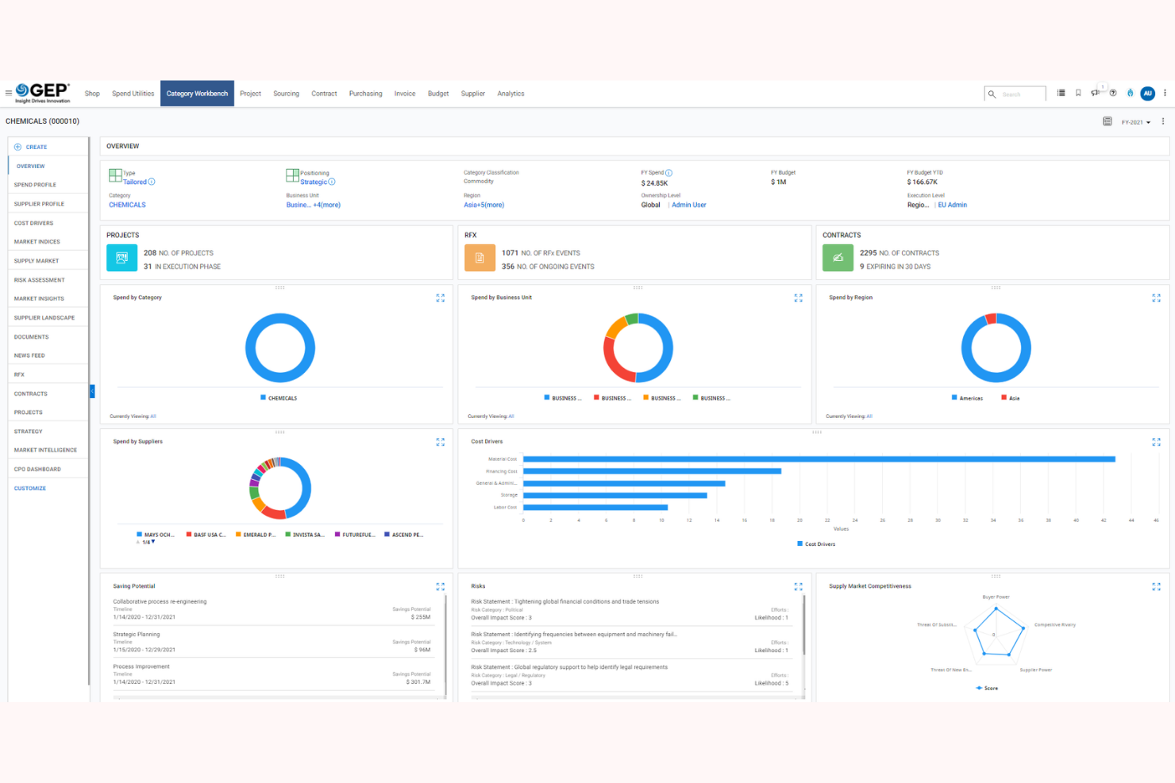Toggle the Americas legend in Spend by Region
Screen dimensions: 1175x783
[967, 397]
